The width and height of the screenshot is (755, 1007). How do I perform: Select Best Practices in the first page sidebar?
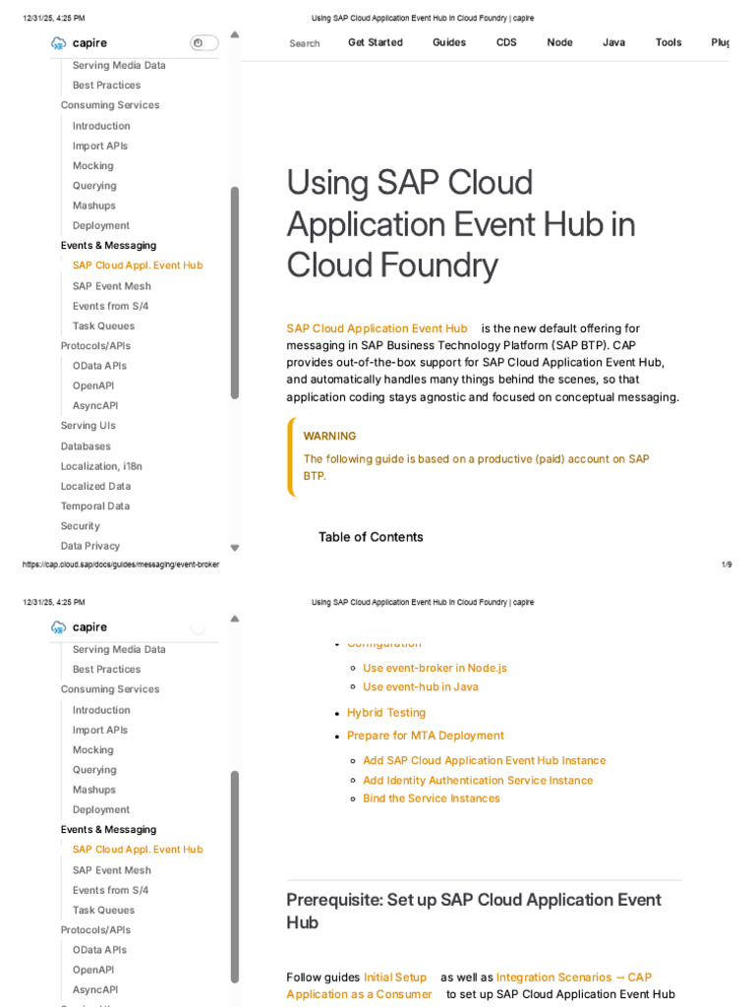(106, 86)
